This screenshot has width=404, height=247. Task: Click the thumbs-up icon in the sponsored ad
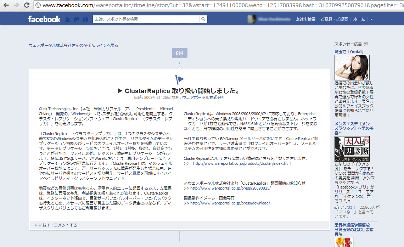pyautogui.click(x=337, y=207)
